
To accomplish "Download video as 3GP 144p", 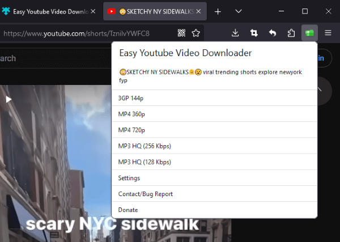I will coord(214,98).
